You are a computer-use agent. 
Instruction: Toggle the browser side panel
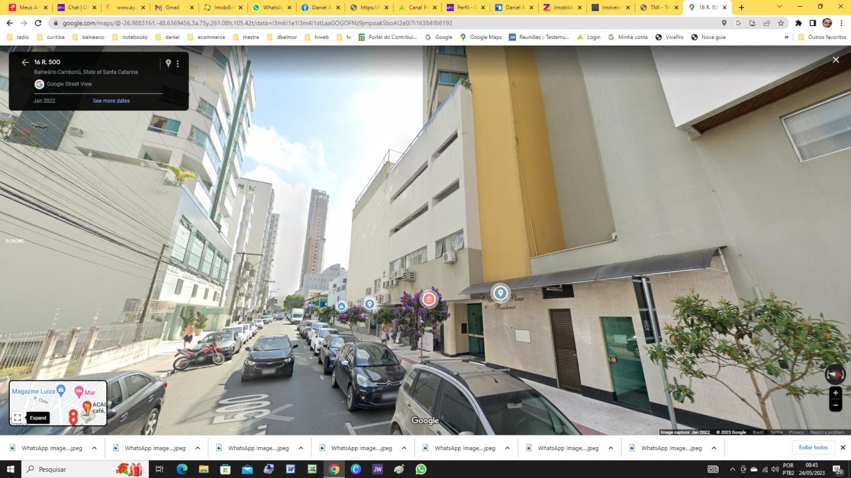tap(813, 23)
